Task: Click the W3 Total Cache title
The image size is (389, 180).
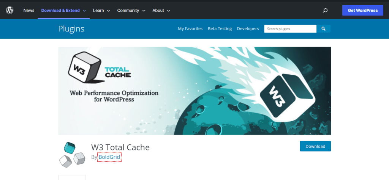Action: point(120,147)
